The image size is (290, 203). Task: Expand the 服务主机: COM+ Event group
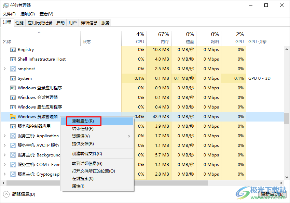tap(5, 165)
